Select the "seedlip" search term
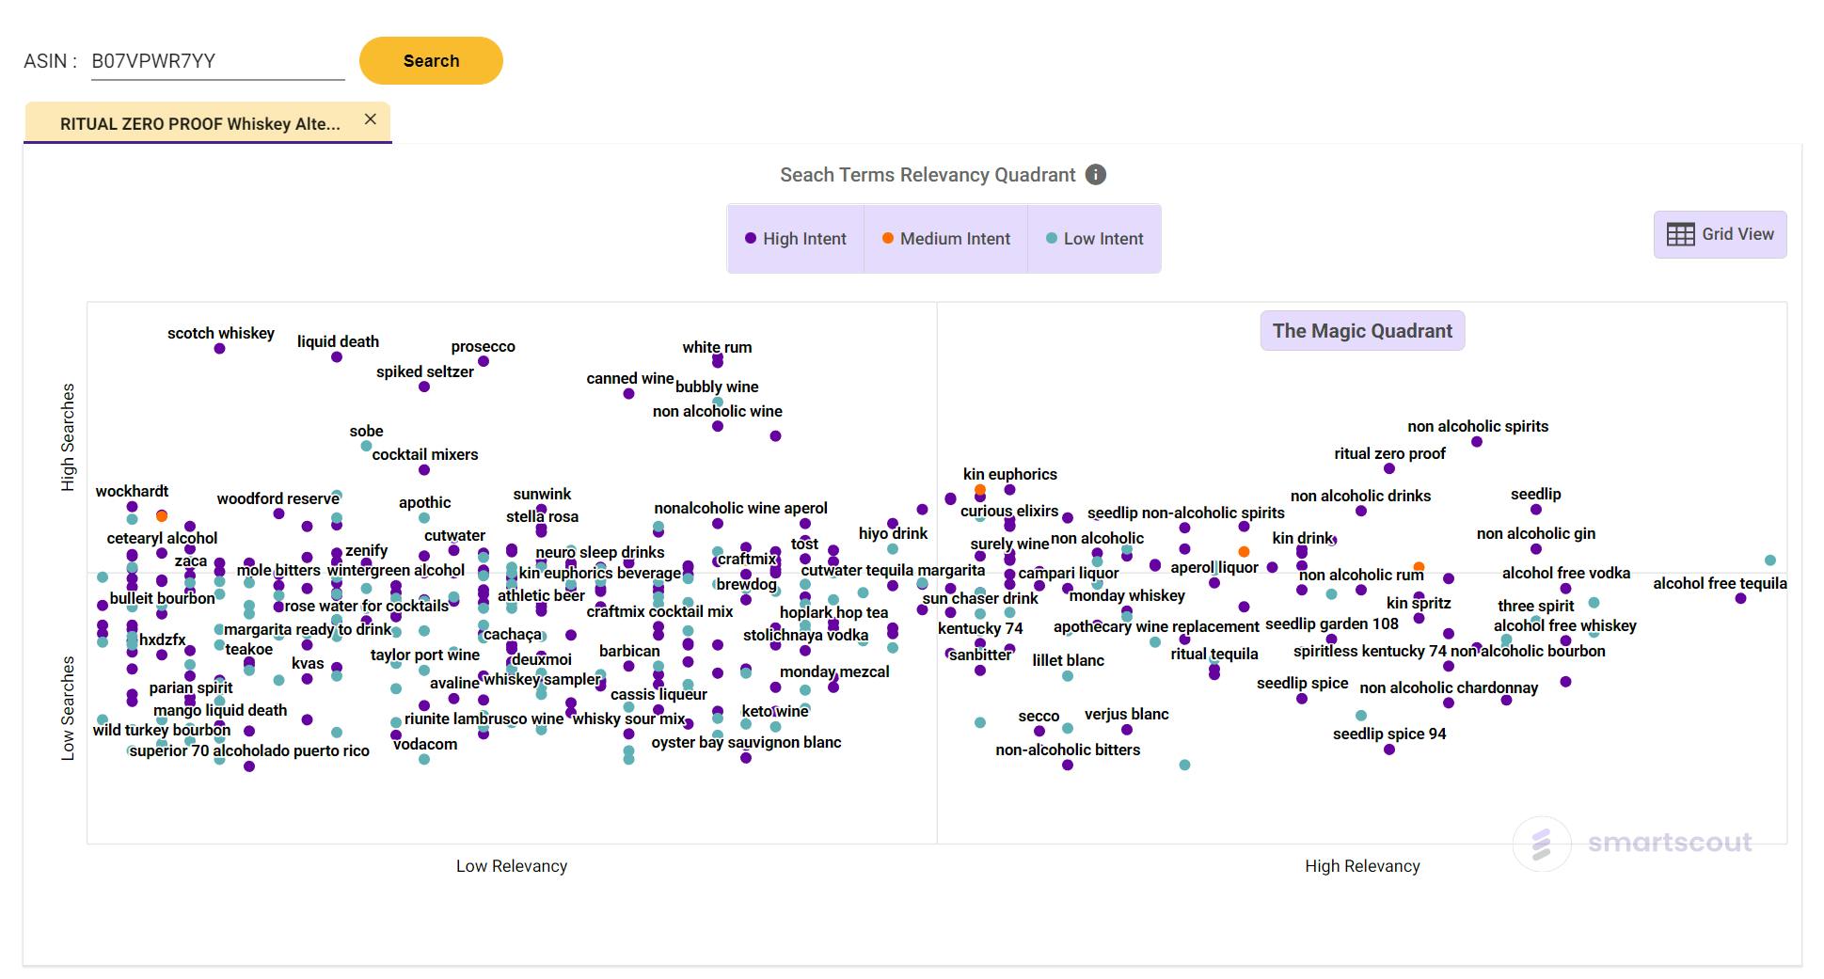This screenshot has height=979, width=1824. pyautogui.click(x=1536, y=494)
